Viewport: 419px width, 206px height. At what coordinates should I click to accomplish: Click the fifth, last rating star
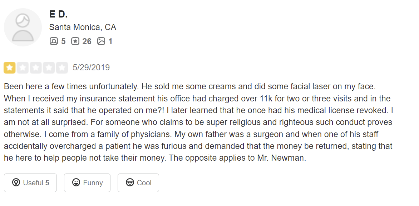(62, 67)
